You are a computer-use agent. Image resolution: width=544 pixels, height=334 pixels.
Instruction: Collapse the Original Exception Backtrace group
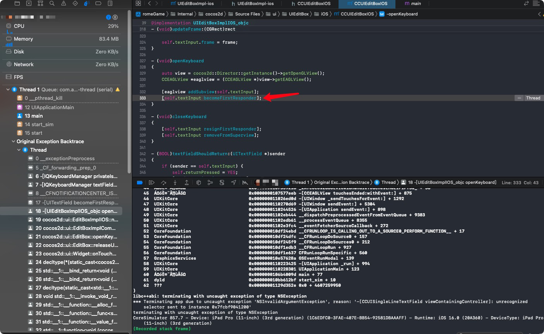(x=14, y=141)
